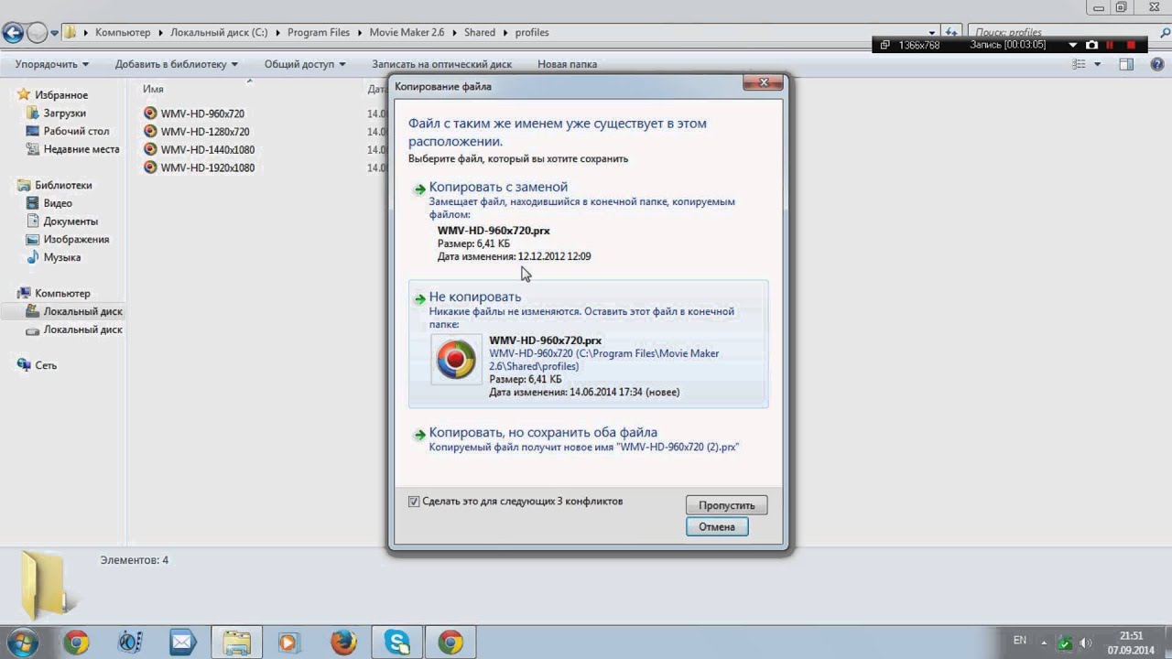Screen dimensions: 1172x659
Task: Stop the screen recording with red square
Action: click(1132, 45)
